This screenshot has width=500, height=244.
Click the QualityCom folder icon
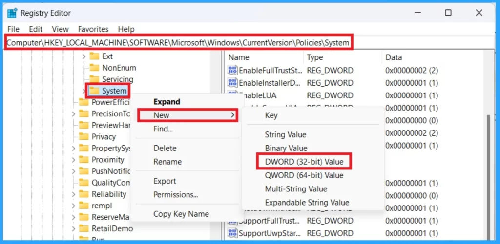(83, 183)
